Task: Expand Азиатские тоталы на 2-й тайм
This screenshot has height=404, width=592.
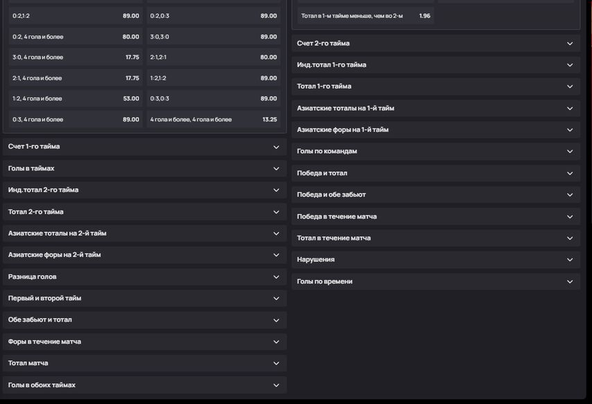Action: click(x=145, y=234)
